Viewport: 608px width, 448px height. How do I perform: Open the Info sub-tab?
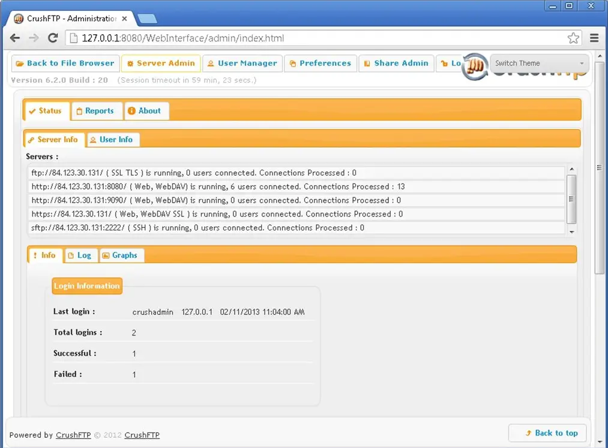click(46, 255)
